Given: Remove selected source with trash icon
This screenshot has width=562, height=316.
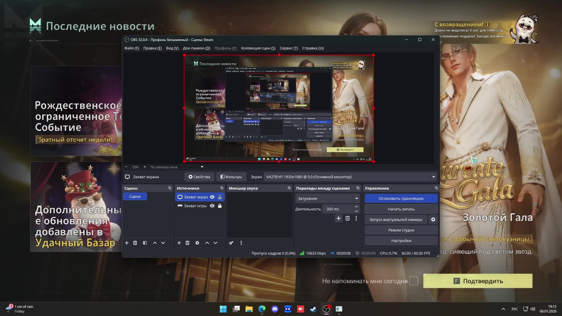Looking at the screenshot, I should click(188, 243).
